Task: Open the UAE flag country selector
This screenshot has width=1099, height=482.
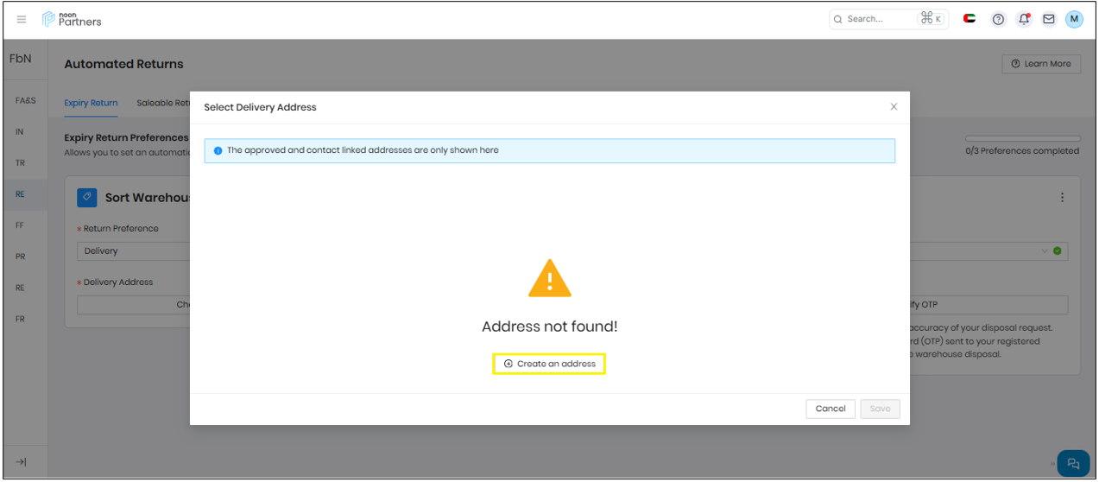Action: pyautogui.click(x=970, y=18)
